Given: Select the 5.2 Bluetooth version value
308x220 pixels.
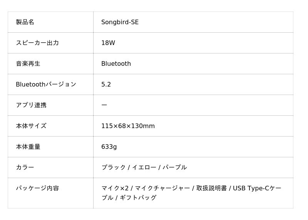Looking at the screenshot, I should (106, 85).
